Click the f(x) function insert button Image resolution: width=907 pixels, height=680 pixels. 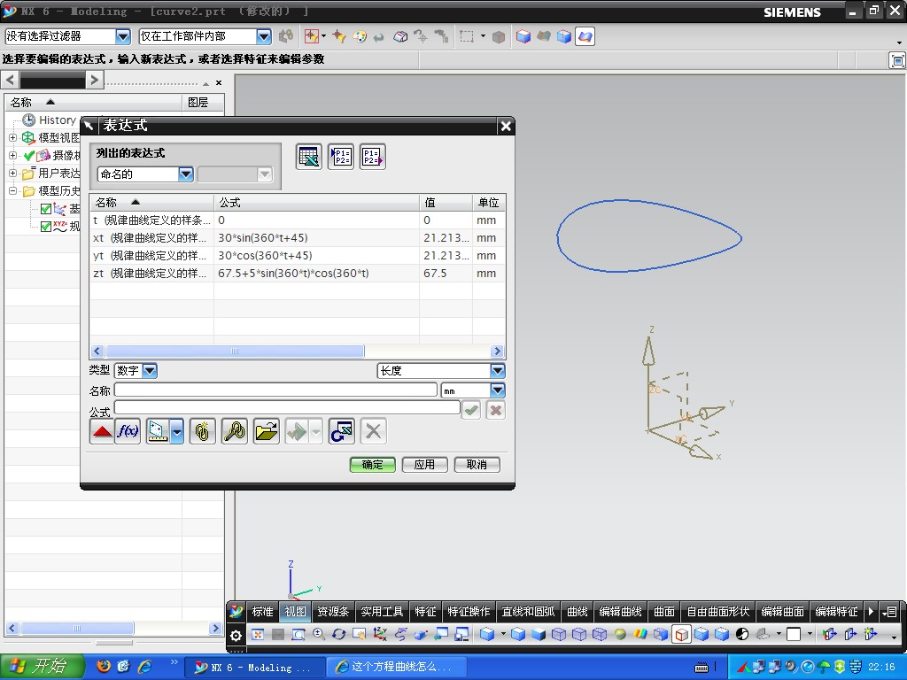click(128, 431)
